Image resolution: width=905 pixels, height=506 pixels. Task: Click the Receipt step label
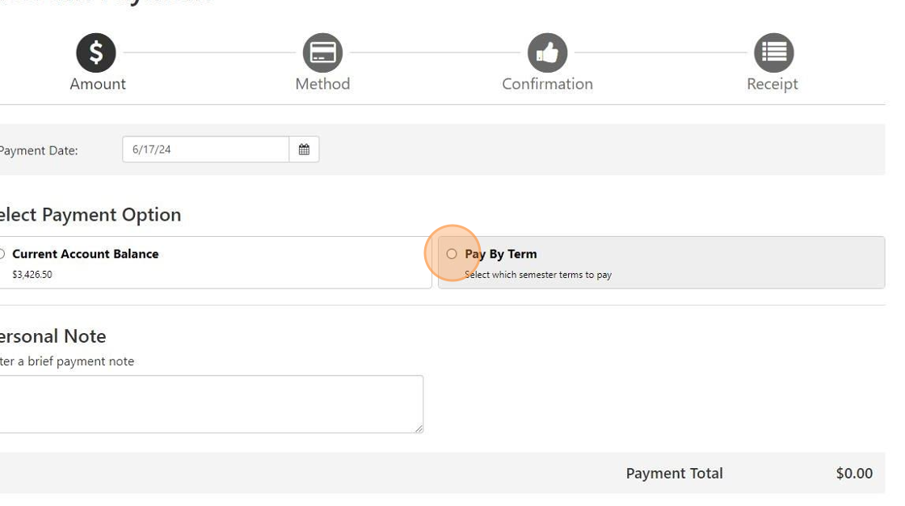pos(772,84)
